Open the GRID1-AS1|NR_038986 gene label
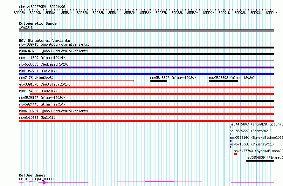This screenshot has width=283, height=186. [37, 179]
